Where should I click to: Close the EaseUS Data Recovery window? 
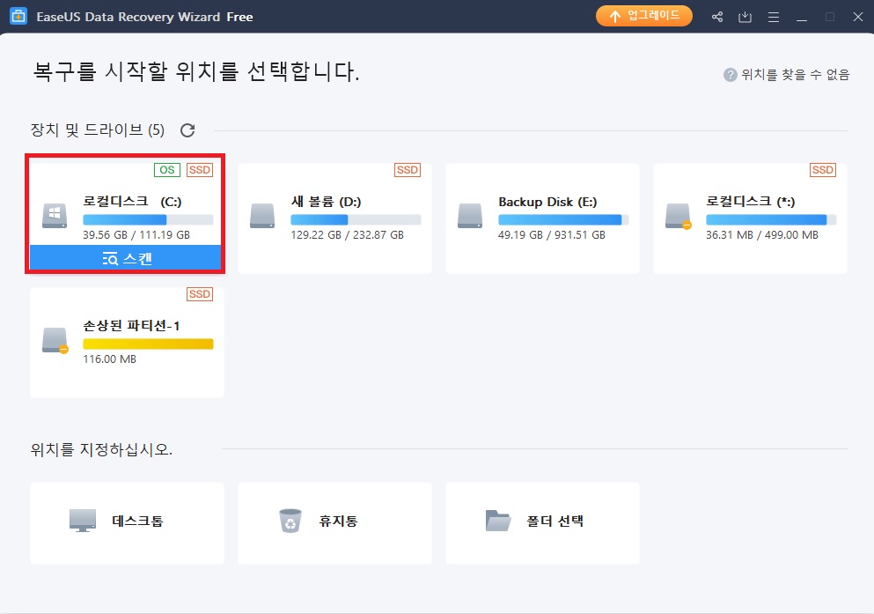pyautogui.click(x=858, y=17)
